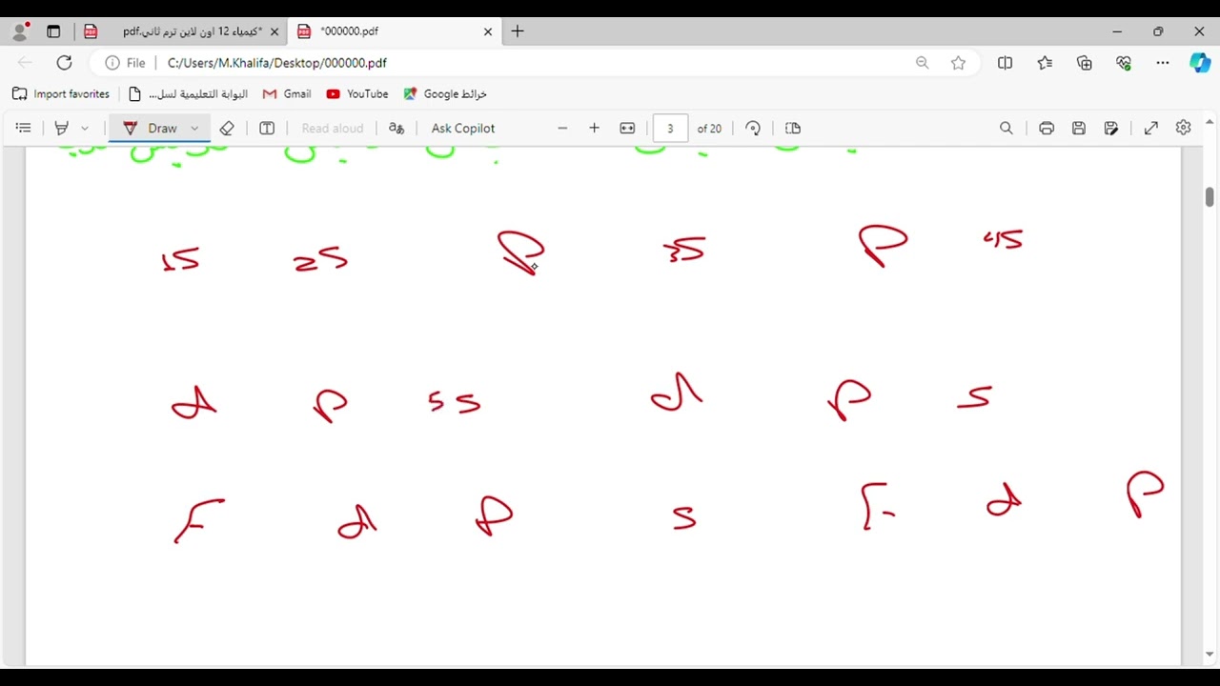Open the translate PDF icon

(396, 128)
